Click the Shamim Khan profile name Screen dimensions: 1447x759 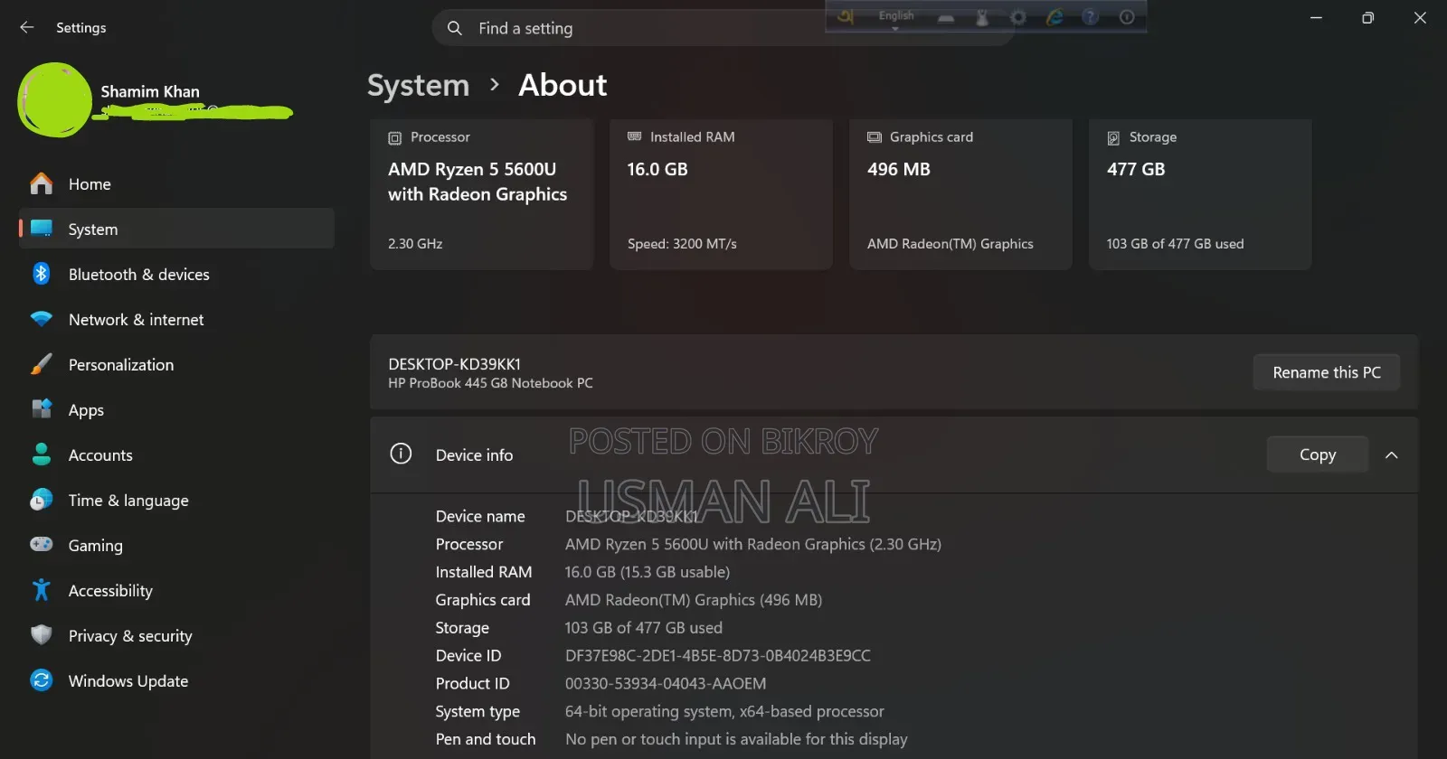coord(150,91)
